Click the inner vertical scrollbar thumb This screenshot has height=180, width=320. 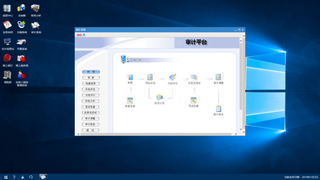(x=241, y=76)
